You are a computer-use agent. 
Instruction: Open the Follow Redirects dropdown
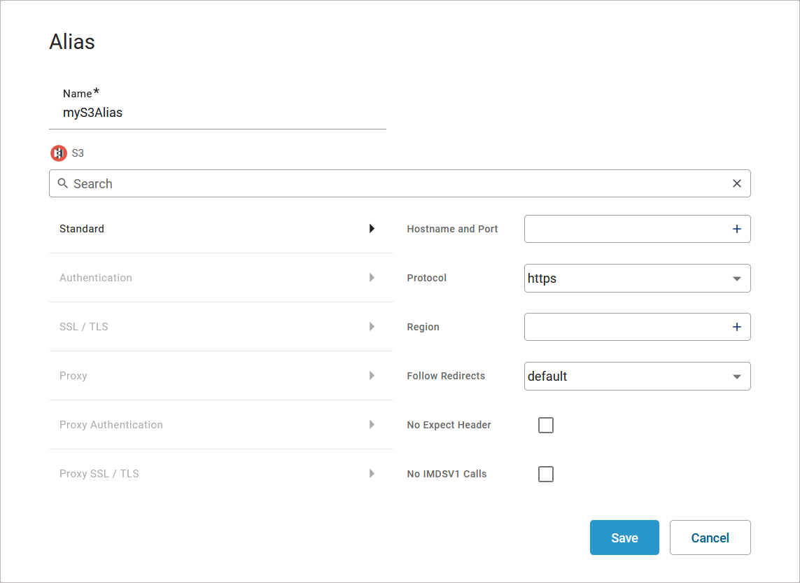(637, 376)
